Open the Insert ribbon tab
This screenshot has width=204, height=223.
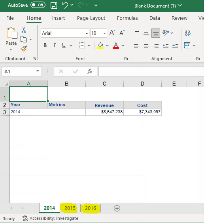59,18
